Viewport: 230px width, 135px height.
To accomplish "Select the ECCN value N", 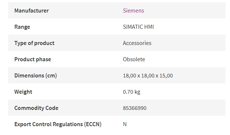I will point(125,124).
